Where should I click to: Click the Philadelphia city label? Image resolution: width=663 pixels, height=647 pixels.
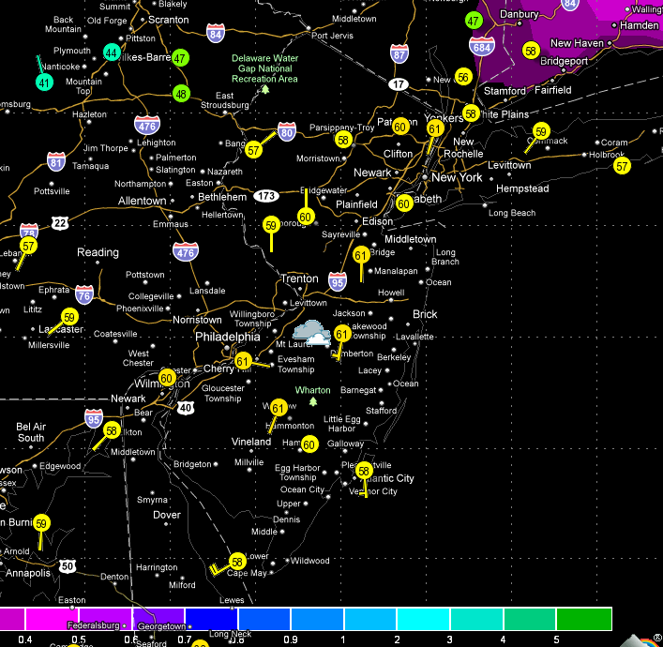(x=227, y=337)
